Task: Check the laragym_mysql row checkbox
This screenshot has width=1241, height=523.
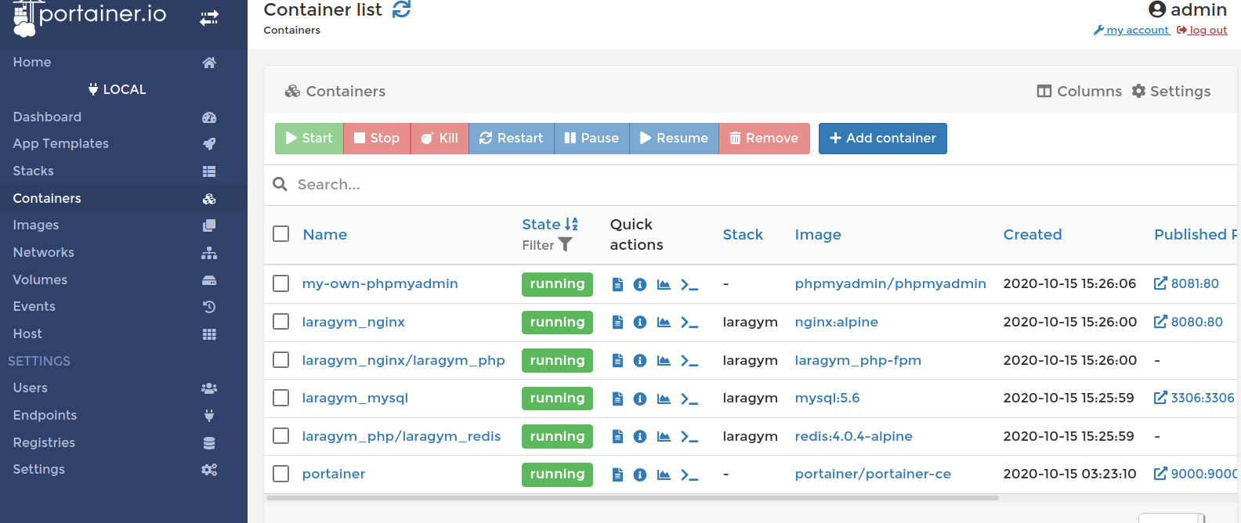Action: point(281,398)
